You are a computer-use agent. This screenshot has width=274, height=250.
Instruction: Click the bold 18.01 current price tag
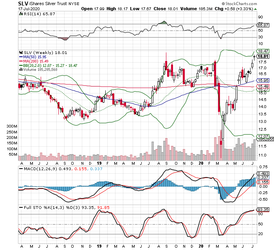[x=262, y=57]
